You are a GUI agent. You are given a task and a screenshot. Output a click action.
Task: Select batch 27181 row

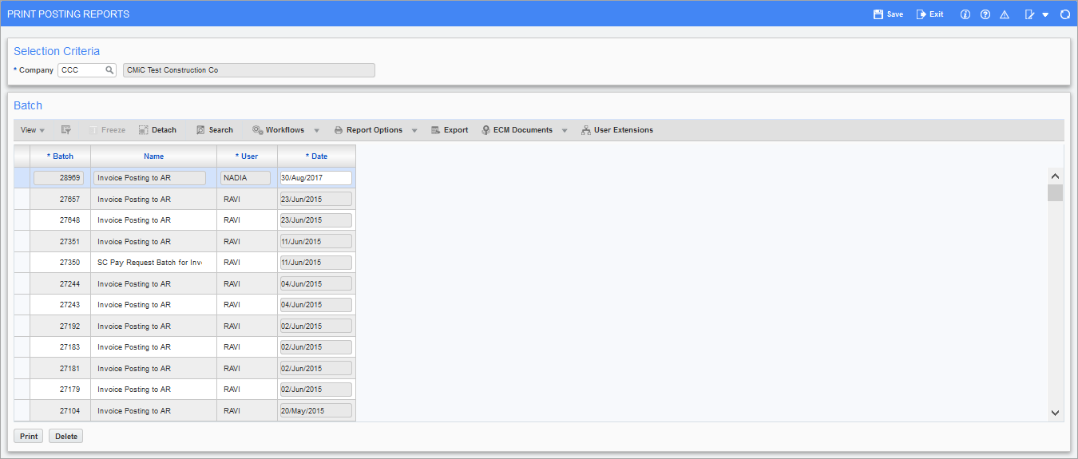coord(184,368)
